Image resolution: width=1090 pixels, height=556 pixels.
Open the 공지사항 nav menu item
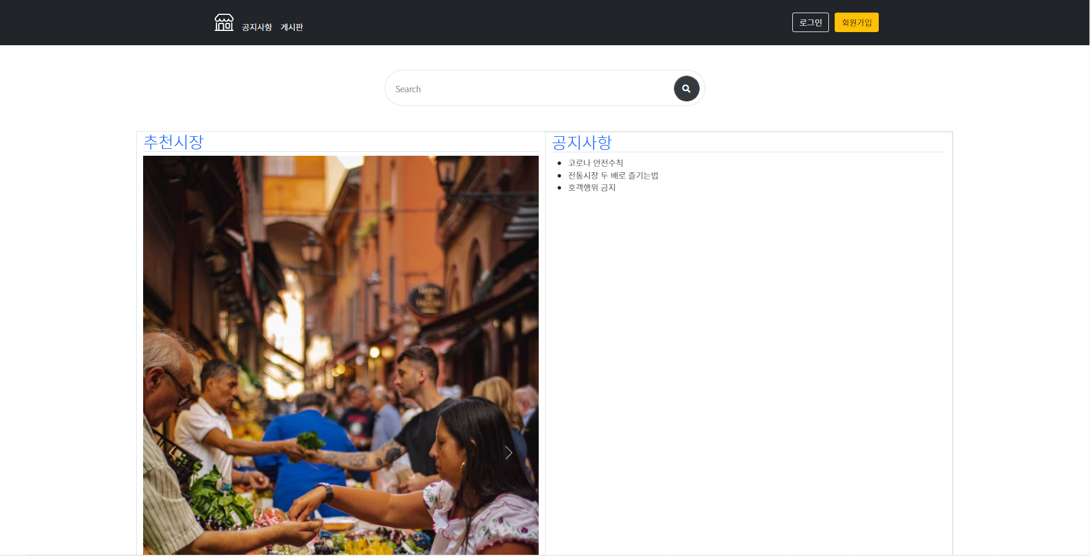coord(256,27)
